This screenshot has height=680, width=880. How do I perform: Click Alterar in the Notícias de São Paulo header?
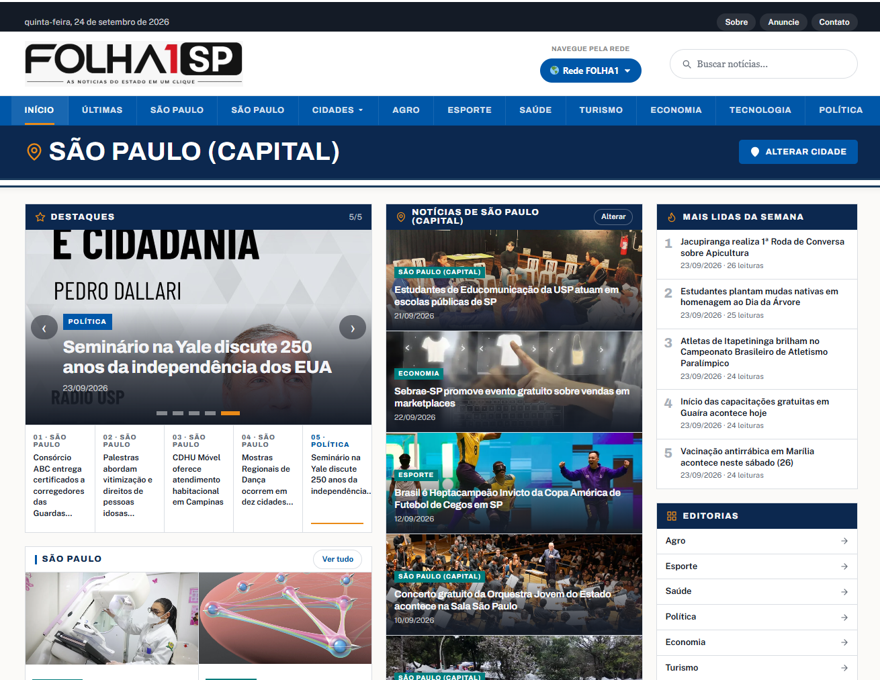click(613, 216)
